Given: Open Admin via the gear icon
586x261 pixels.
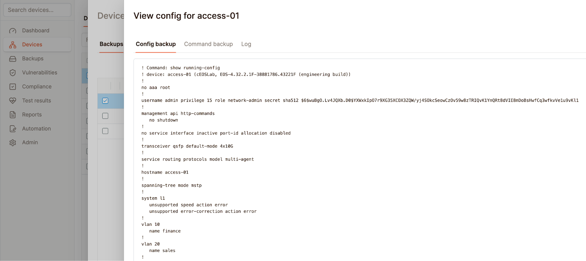Looking at the screenshot, I should (x=13, y=143).
